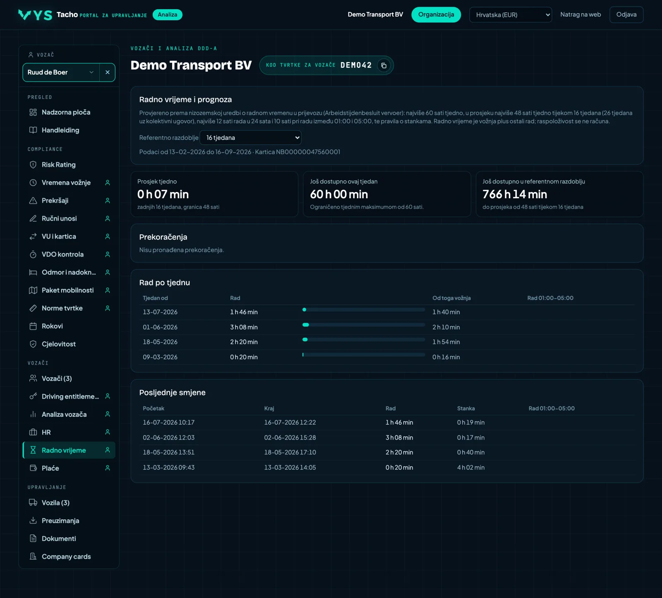Click the Demo Transport BV header name

375,14
